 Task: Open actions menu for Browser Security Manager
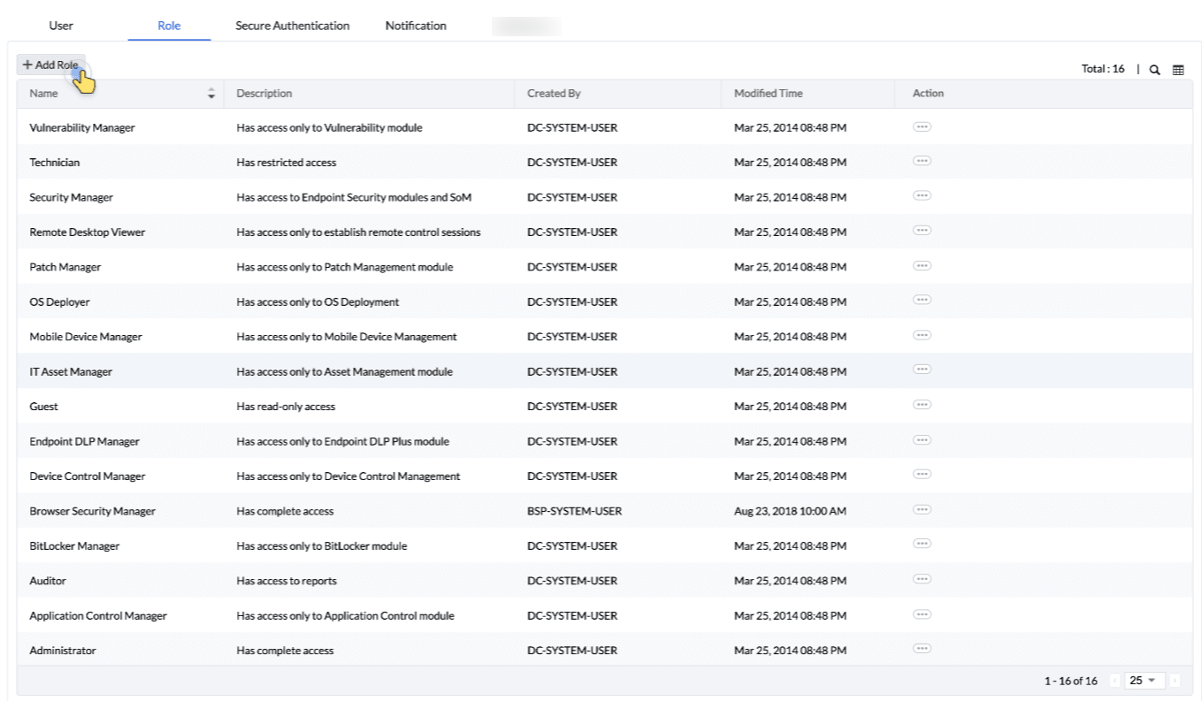922,511
